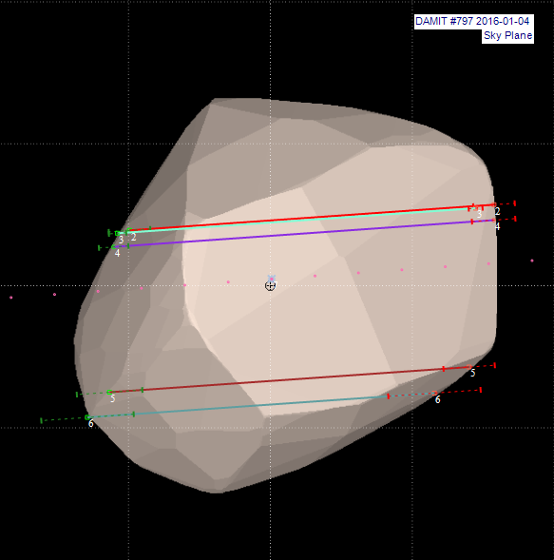This screenshot has height=560, width=554.
Task: Click red circle marker above right label 4
Action: click(494, 221)
